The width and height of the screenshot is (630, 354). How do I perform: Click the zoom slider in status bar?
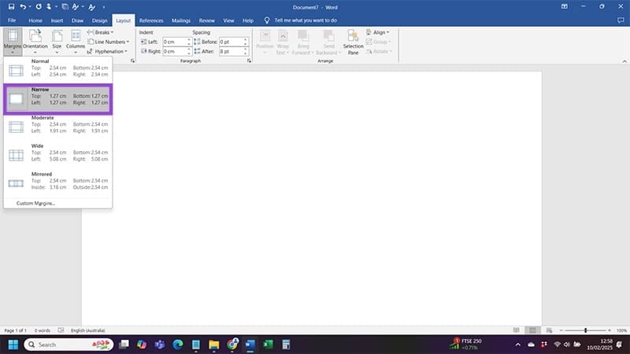coord(586,330)
